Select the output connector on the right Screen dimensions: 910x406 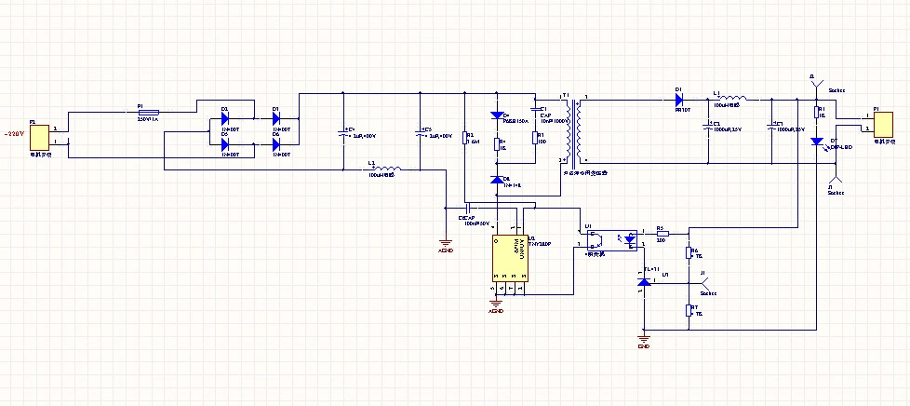pyautogui.click(x=885, y=125)
